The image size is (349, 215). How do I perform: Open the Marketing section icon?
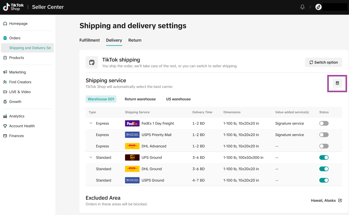[x=5, y=72]
